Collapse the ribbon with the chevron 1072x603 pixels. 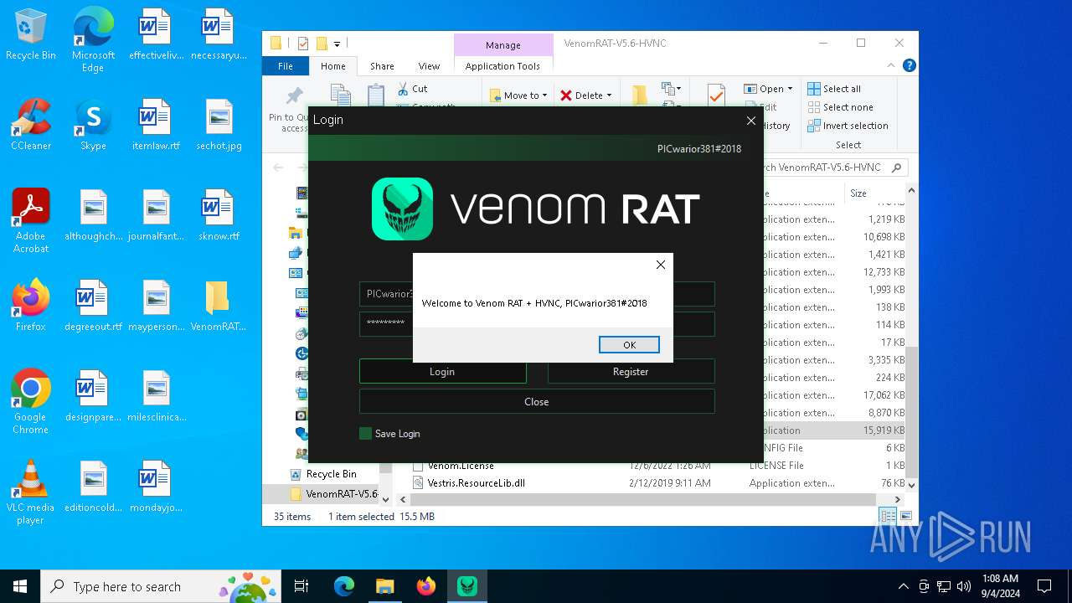892,66
